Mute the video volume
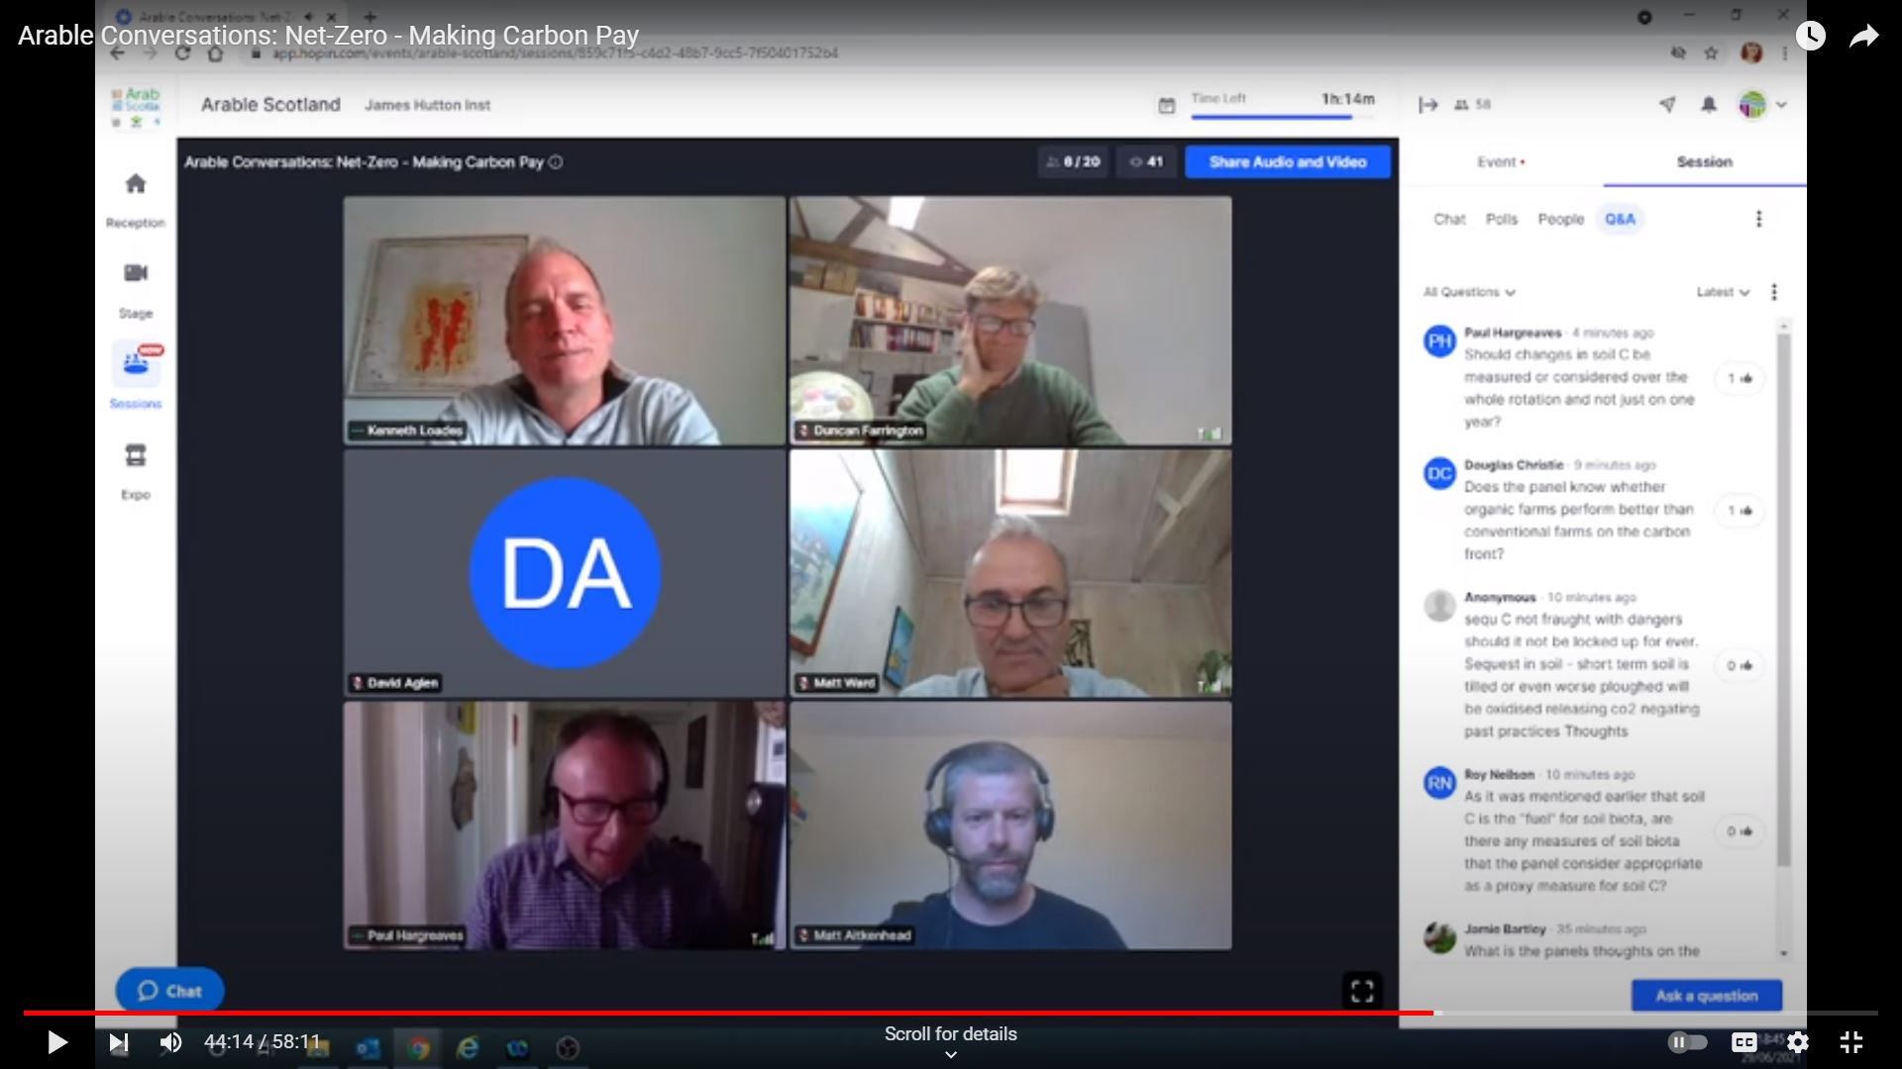The width and height of the screenshot is (1902, 1069). coord(170,1042)
